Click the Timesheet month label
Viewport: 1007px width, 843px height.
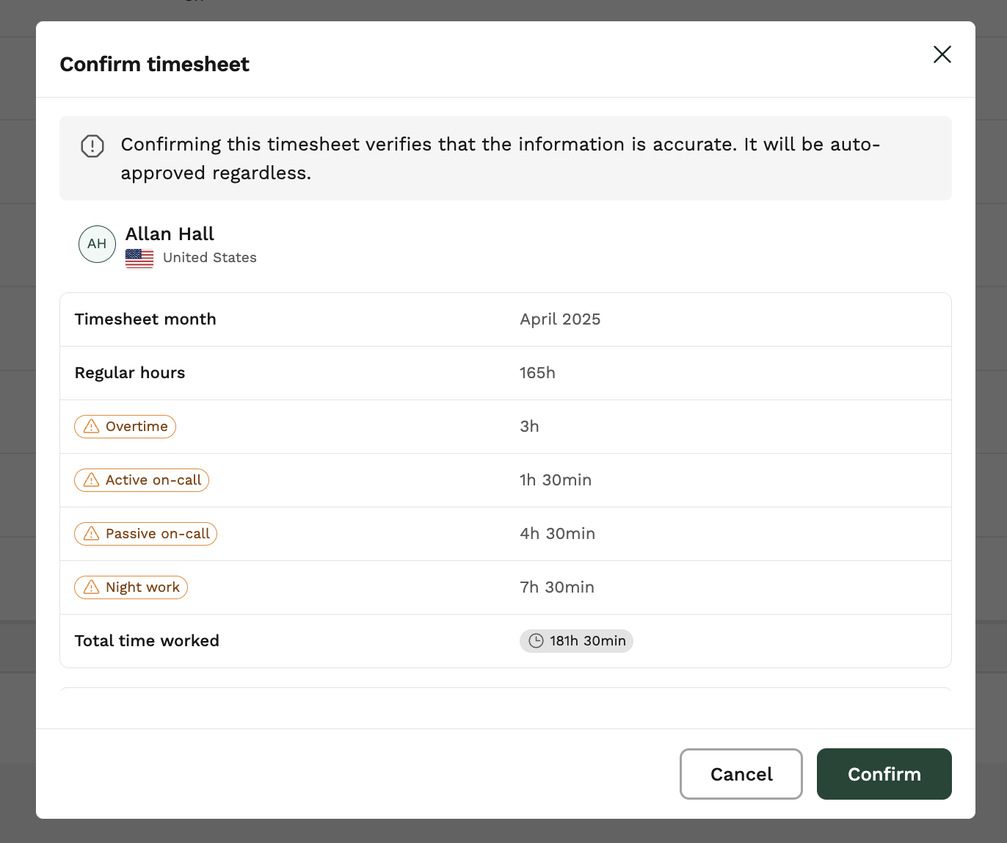145,319
